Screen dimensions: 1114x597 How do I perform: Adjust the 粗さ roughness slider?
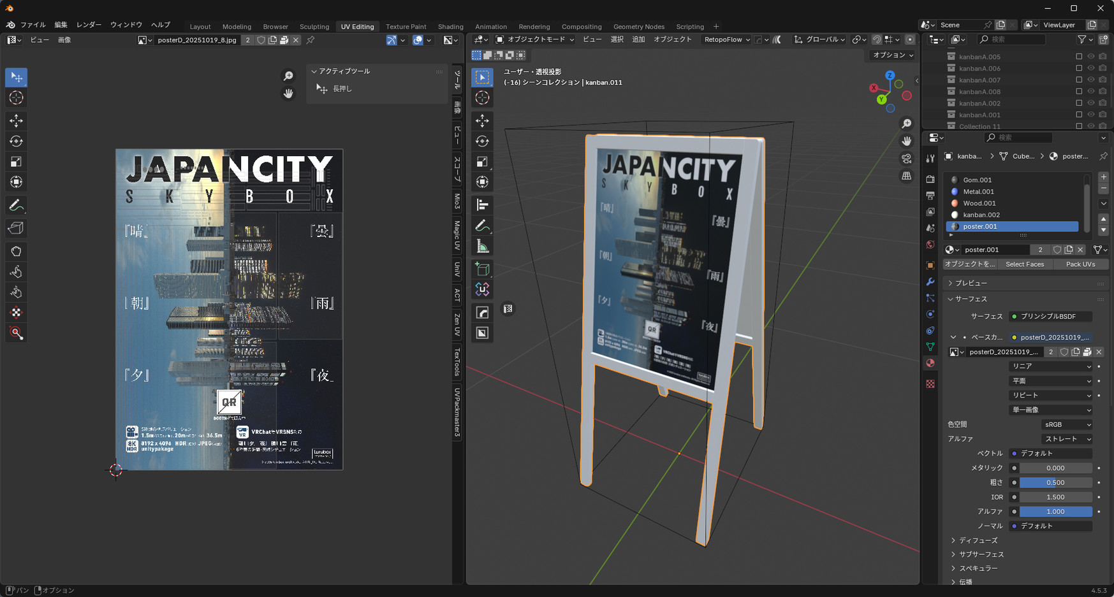(1055, 482)
